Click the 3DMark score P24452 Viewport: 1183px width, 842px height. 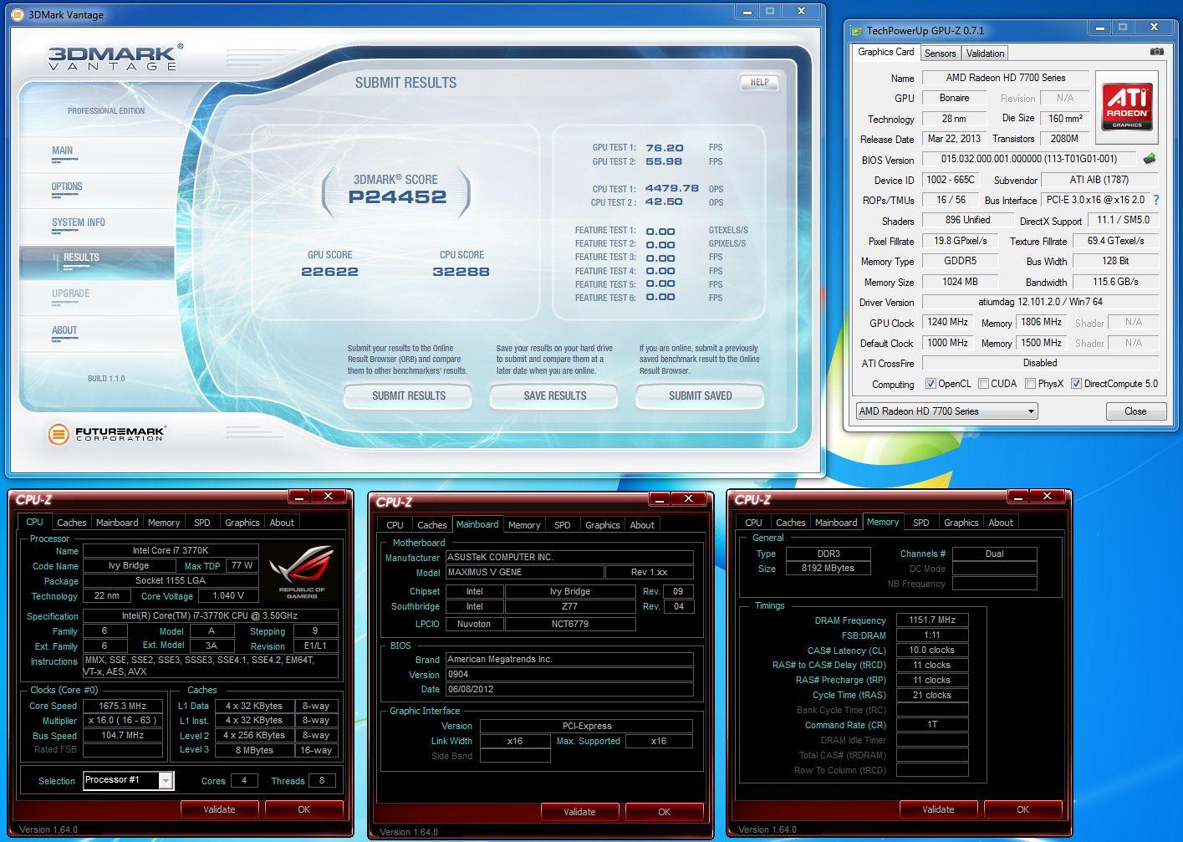[x=397, y=197]
